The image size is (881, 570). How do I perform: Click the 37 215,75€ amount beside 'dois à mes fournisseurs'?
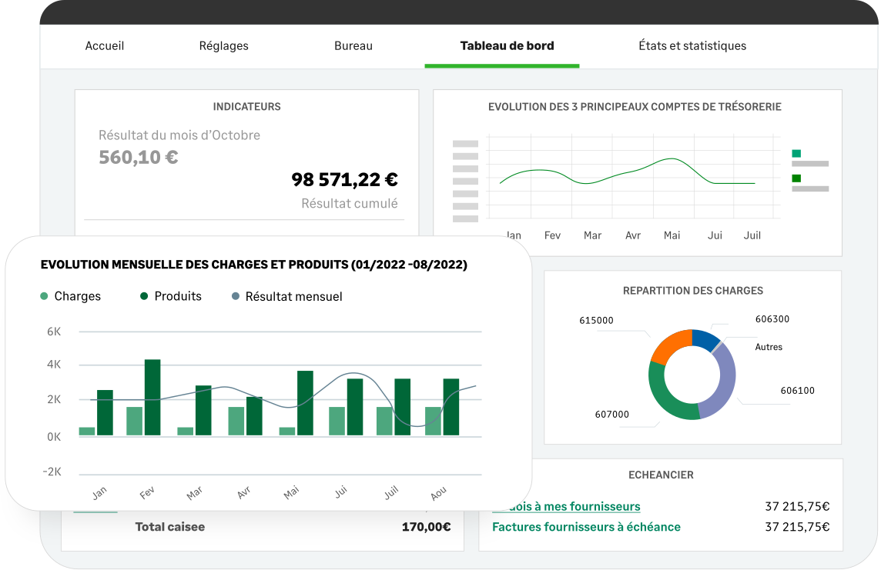797,507
